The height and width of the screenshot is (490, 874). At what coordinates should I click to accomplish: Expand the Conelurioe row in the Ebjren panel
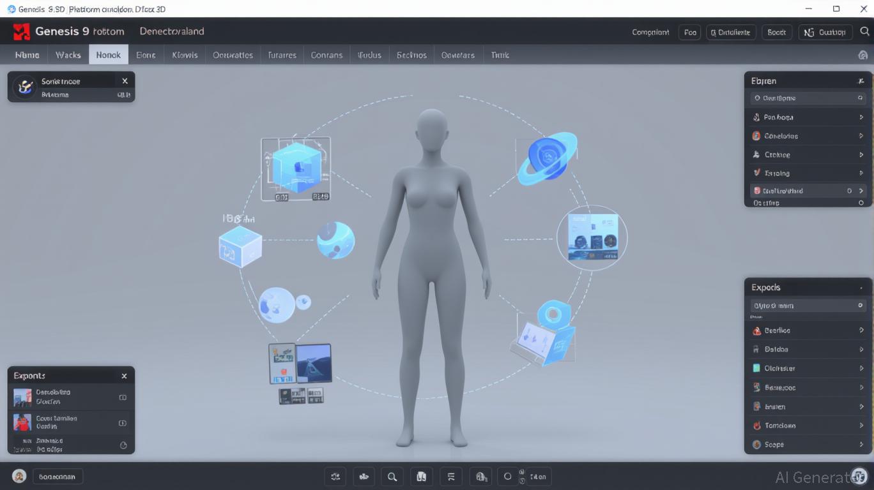[861, 136]
